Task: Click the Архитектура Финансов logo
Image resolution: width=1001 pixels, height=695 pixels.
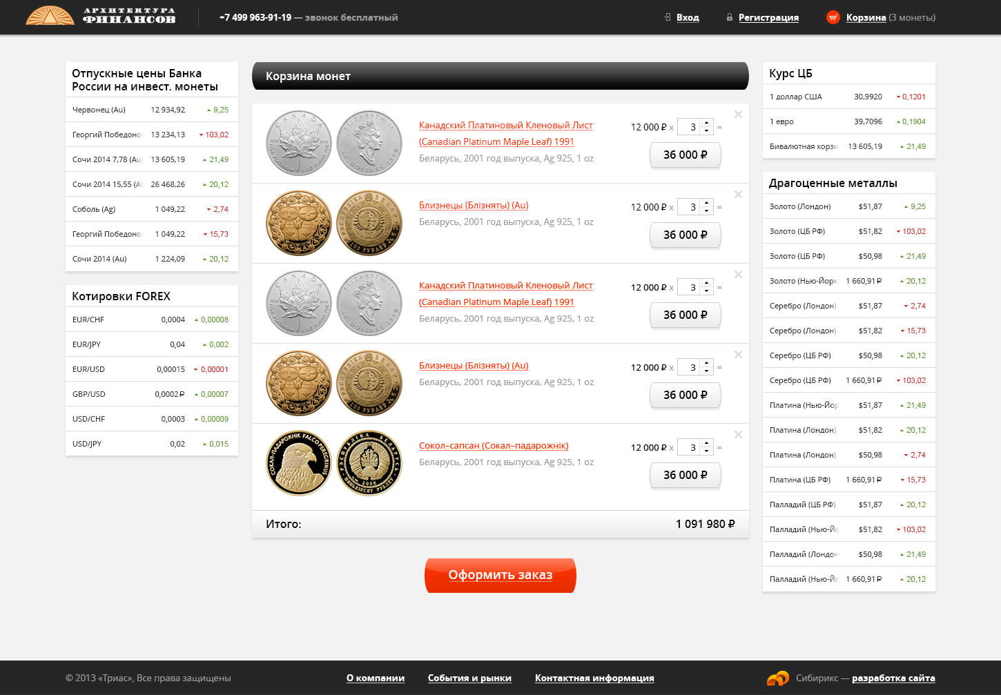Action: click(x=101, y=16)
